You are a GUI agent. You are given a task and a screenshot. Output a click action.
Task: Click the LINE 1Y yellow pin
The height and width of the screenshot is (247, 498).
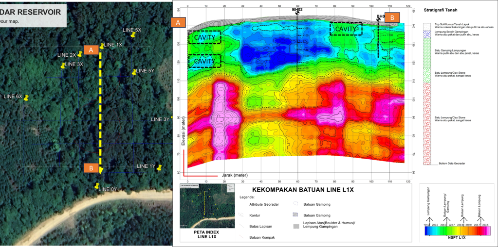click(x=159, y=167)
